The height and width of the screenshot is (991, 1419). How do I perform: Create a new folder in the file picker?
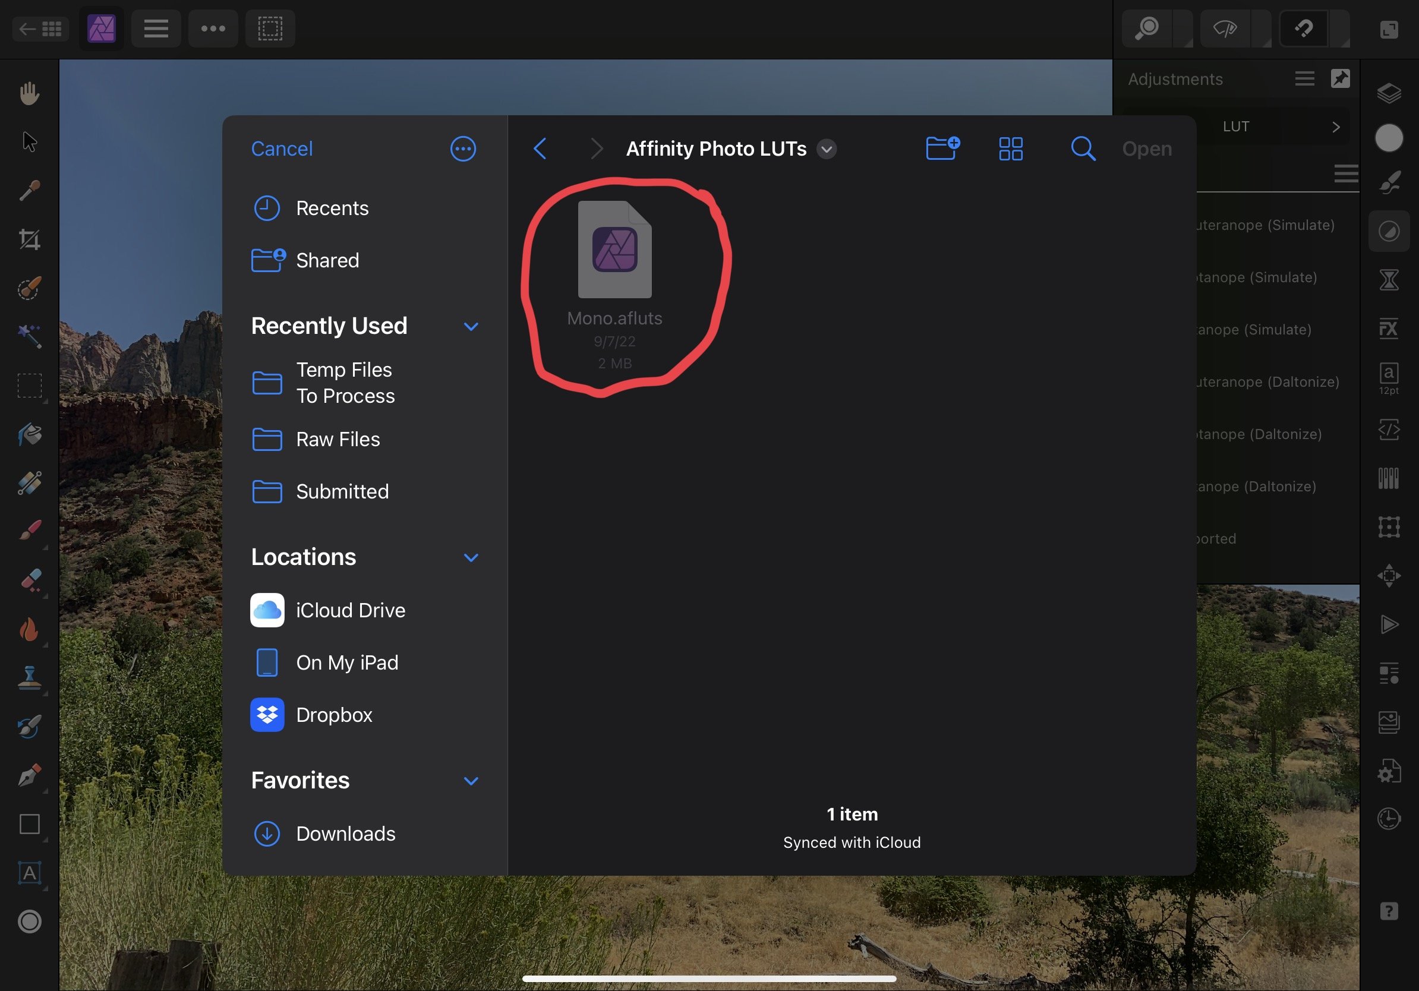click(942, 149)
